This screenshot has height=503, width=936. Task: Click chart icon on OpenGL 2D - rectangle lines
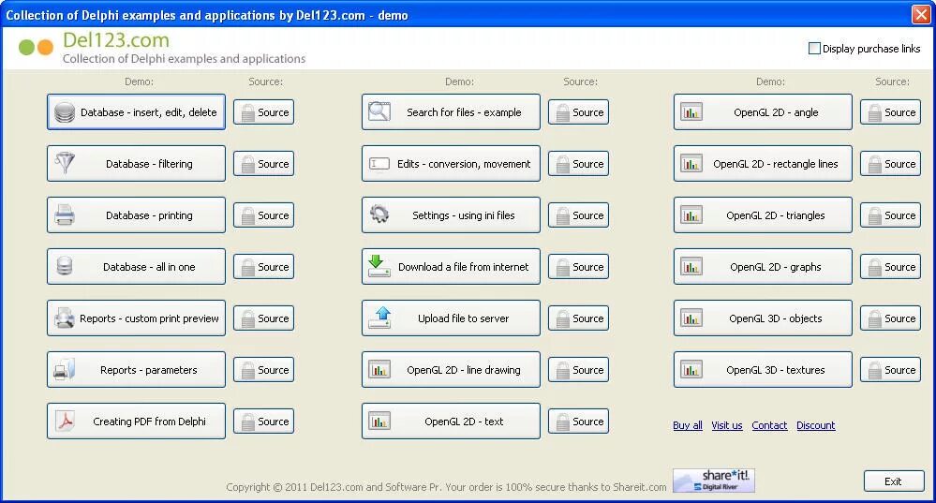click(691, 163)
